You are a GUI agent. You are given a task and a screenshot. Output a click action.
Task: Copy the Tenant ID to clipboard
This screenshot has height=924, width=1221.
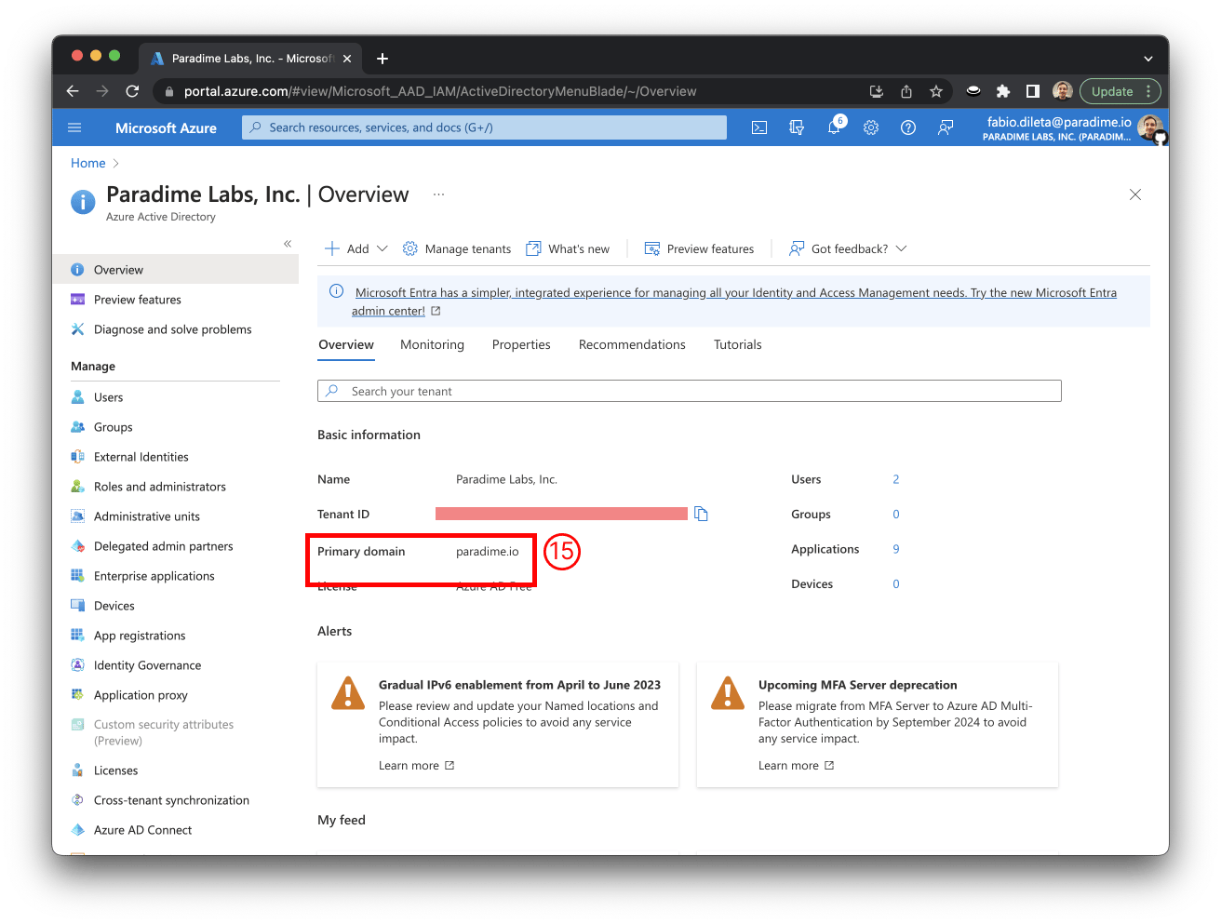[x=701, y=514]
